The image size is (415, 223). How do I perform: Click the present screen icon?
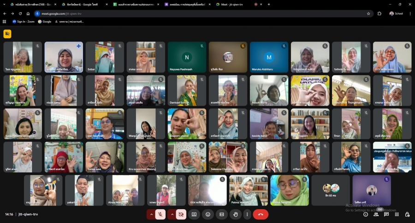point(194,214)
